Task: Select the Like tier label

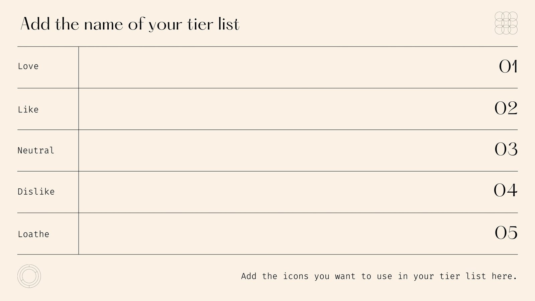Action: 28,109
